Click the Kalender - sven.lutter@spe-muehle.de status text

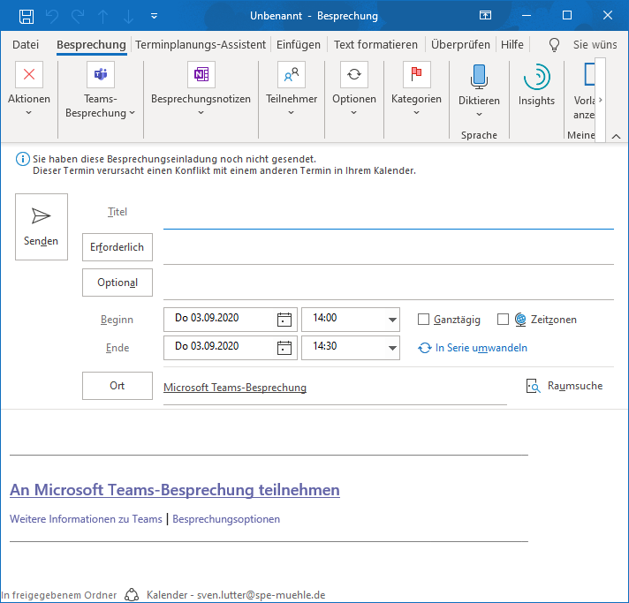pyautogui.click(x=236, y=595)
